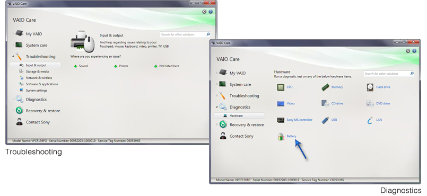Open the CPU test link
Viewport: 427px width, 196px height.
290,87
